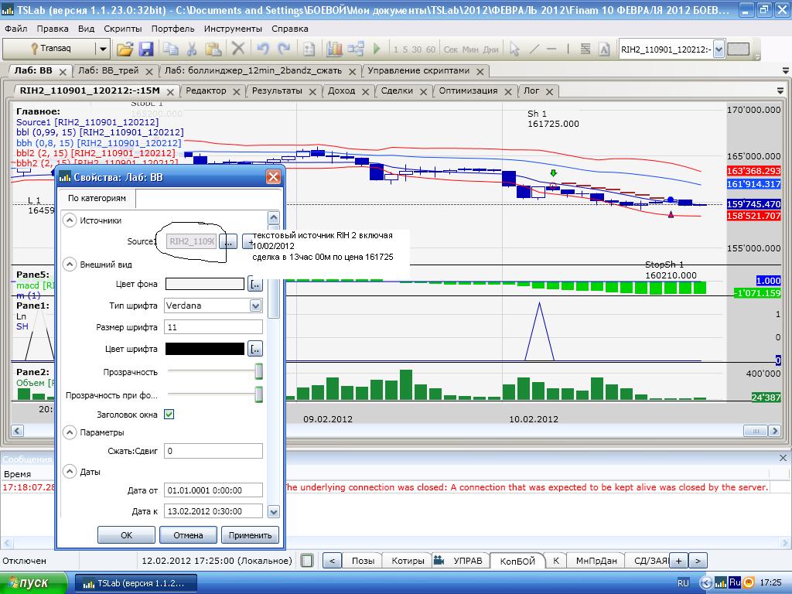Click the Cut scissors icon
The height and width of the screenshot is (594, 792).
[192, 49]
